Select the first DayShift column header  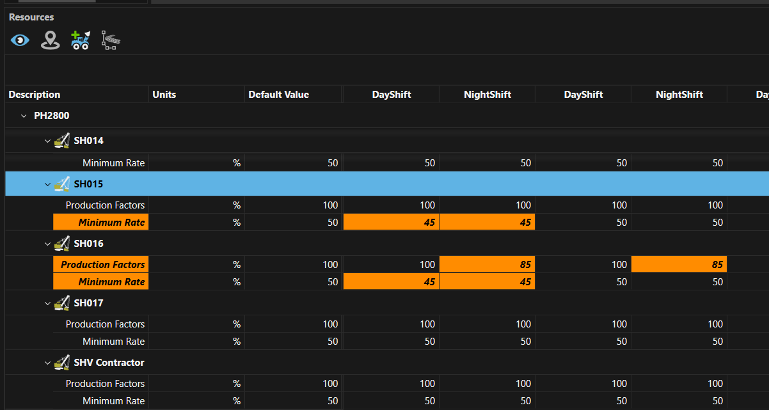click(x=392, y=95)
